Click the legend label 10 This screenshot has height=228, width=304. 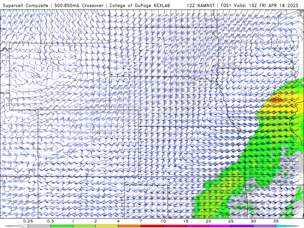(163, 221)
